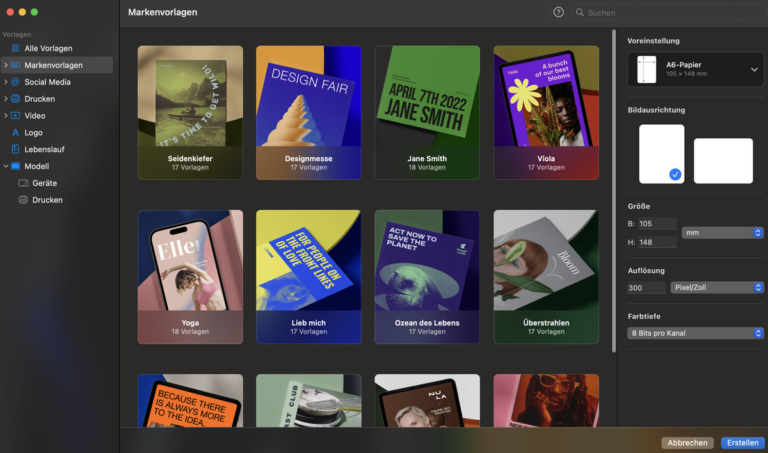Viewport: 768px width, 453px height.
Task: Open the Video category icon
Action: point(15,116)
